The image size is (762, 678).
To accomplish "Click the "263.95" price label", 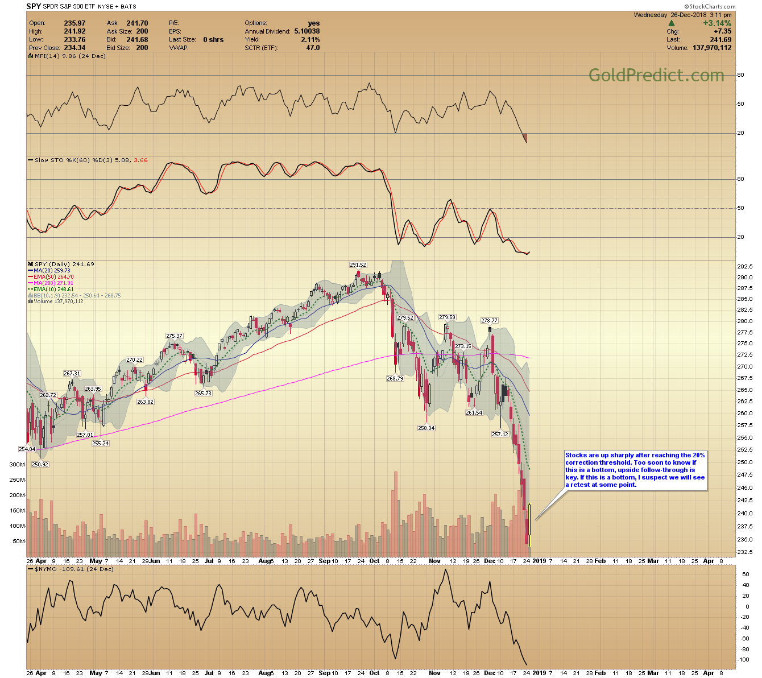I will [x=93, y=389].
